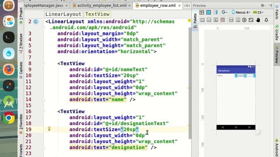
Task: Select the blueprint surface view
Action: 209,12
